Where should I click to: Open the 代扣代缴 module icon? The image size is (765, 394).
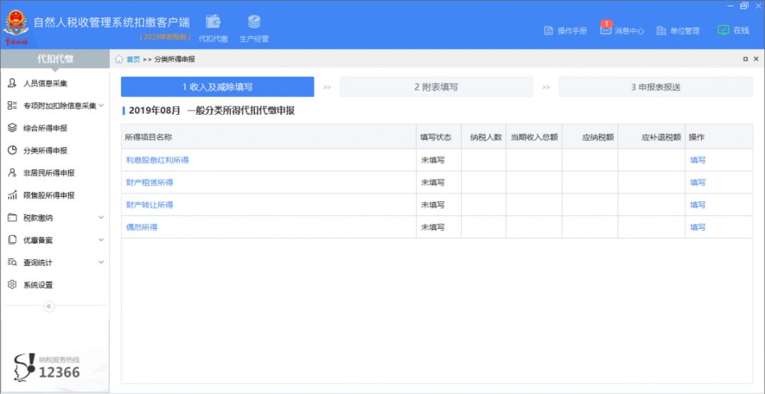click(213, 21)
